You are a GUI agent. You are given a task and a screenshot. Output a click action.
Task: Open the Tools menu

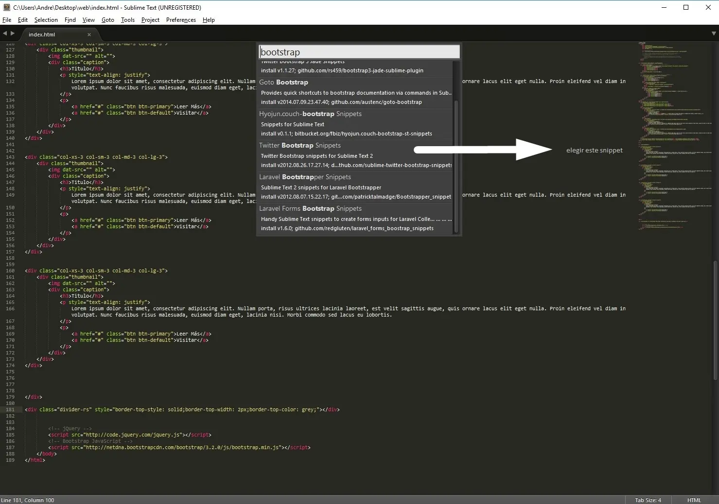click(x=128, y=20)
